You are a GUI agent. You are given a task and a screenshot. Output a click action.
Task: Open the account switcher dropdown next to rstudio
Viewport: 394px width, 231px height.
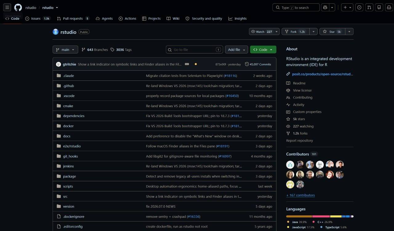pos(57,8)
